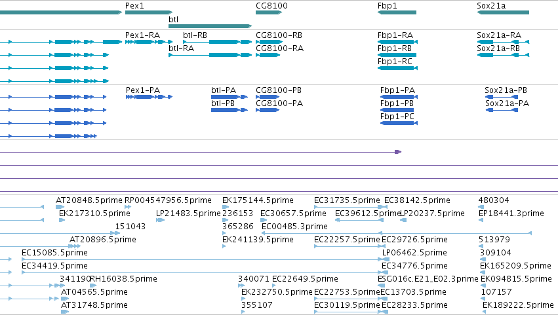
Task: Select protein feature Pex1-PA
Action: [x=149, y=97]
